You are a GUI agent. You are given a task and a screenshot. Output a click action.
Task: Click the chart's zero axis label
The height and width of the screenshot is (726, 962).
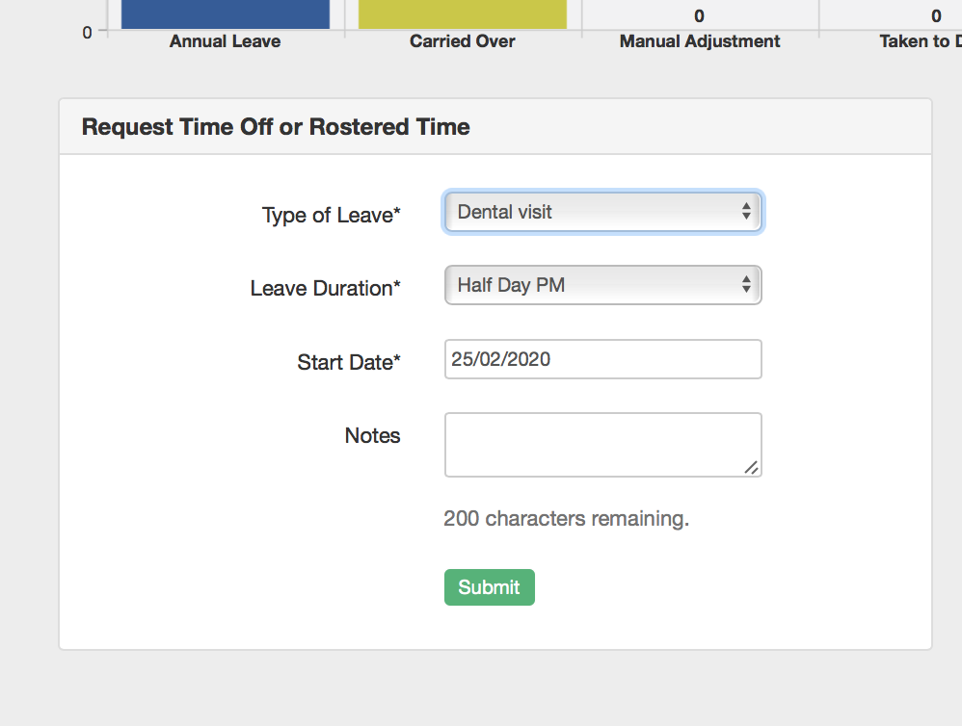point(87,32)
